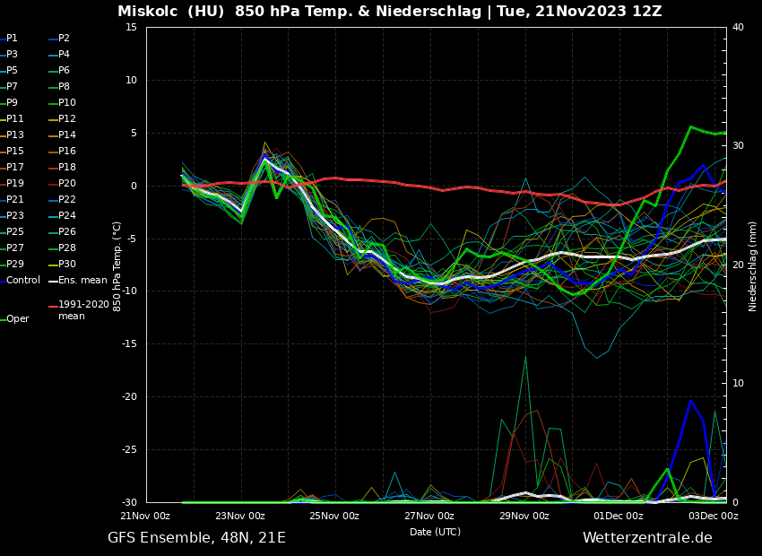This screenshot has height=556, width=762.
Task: Click the 25Nov 00z date tick label
Action: (334, 516)
